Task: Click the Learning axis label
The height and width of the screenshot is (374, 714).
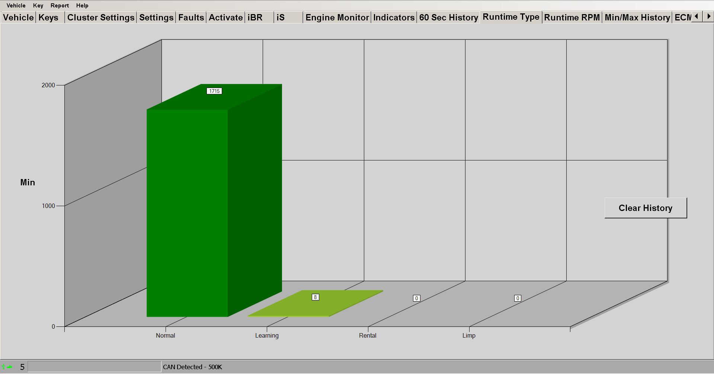Action: pos(267,335)
